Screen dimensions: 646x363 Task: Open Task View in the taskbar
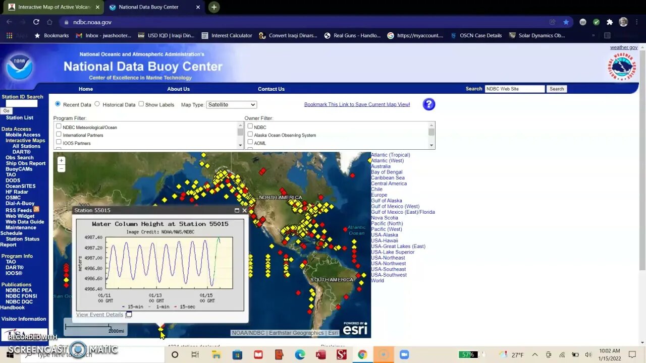click(195, 355)
